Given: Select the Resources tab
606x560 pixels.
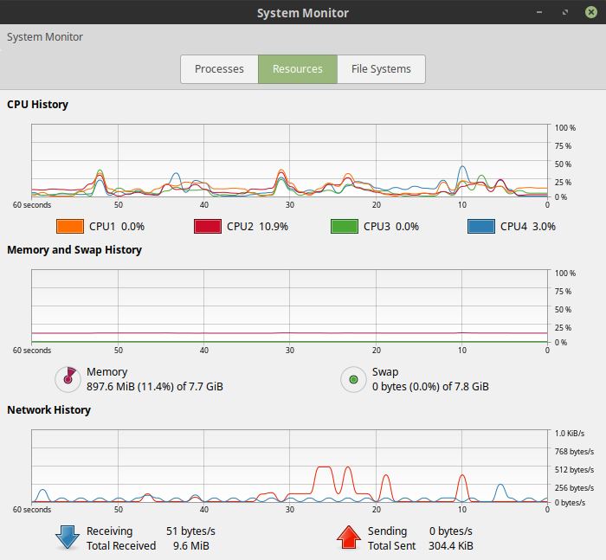Looking at the screenshot, I should [298, 69].
